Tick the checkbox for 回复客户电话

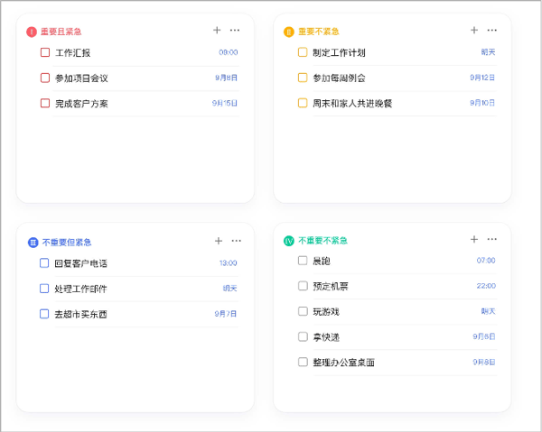point(44,263)
